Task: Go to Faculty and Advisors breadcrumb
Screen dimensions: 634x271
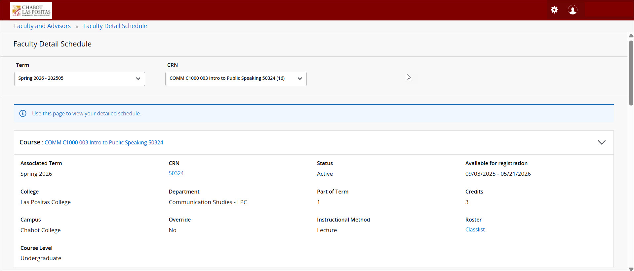Action: point(42,26)
